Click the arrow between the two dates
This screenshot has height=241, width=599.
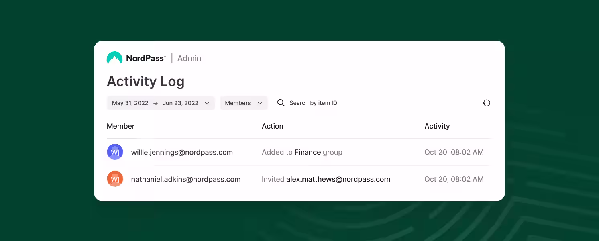click(x=155, y=103)
